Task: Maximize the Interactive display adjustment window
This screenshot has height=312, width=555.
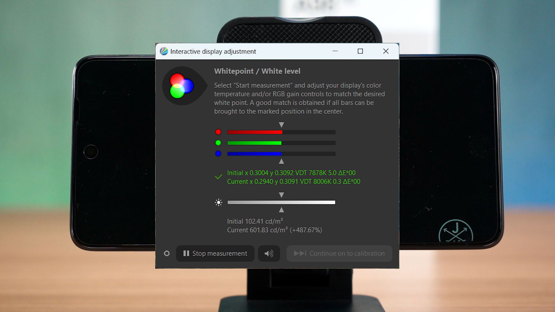Action: [x=360, y=51]
